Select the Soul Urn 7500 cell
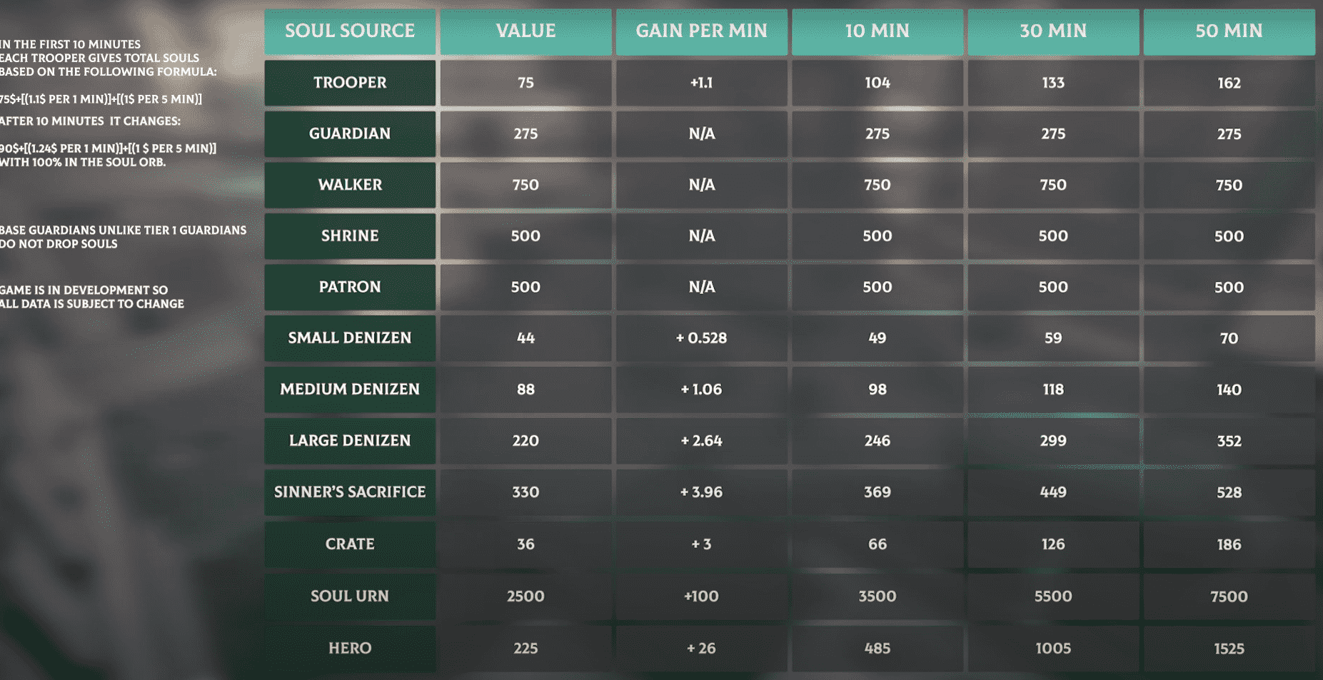 point(1229,597)
